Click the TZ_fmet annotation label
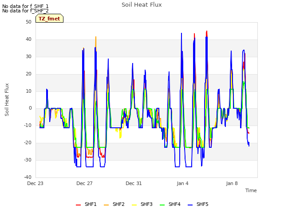Image resolution: width=284 pixels, height=213 pixels. point(49,18)
